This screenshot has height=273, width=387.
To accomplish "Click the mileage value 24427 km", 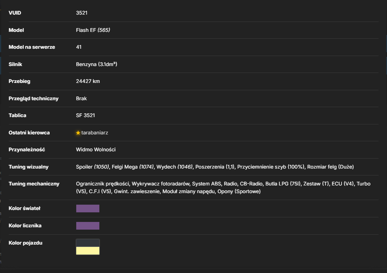I will tap(88, 81).
